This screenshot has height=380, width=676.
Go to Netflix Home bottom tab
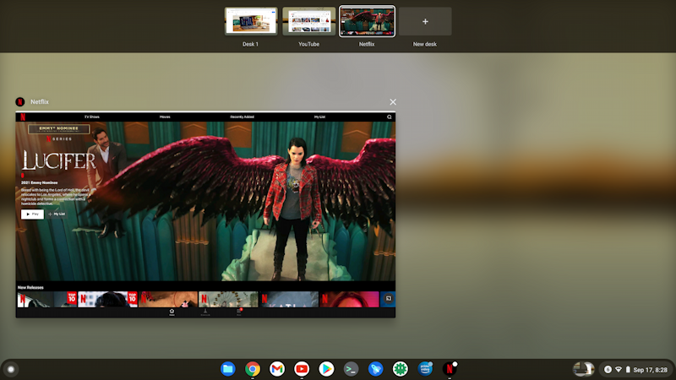point(172,312)
